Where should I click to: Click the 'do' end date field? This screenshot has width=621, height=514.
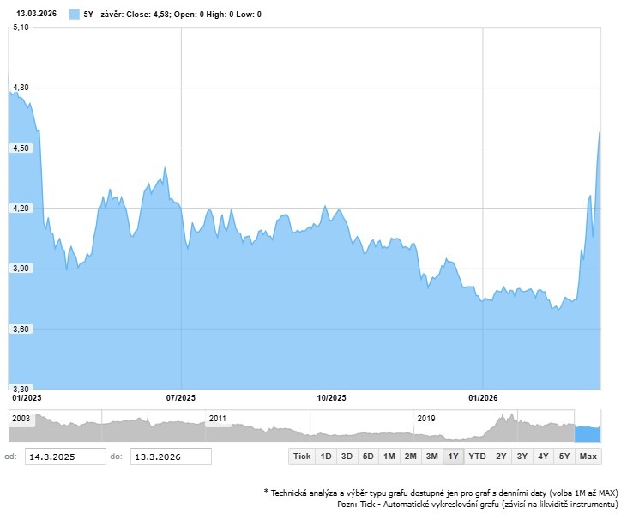[170, 457]
